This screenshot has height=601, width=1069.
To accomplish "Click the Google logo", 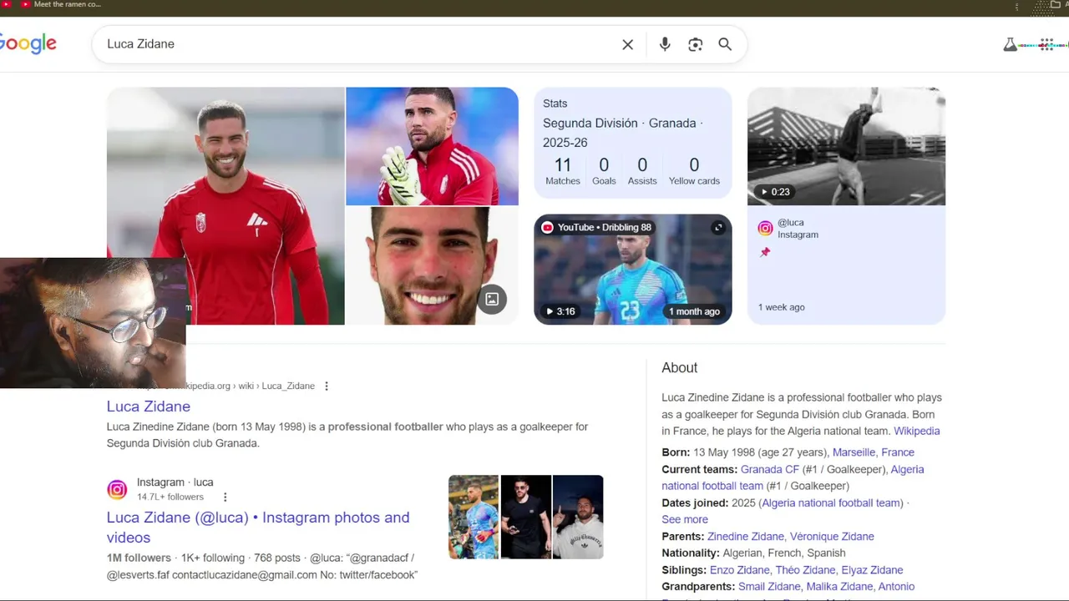I will 28,44.
